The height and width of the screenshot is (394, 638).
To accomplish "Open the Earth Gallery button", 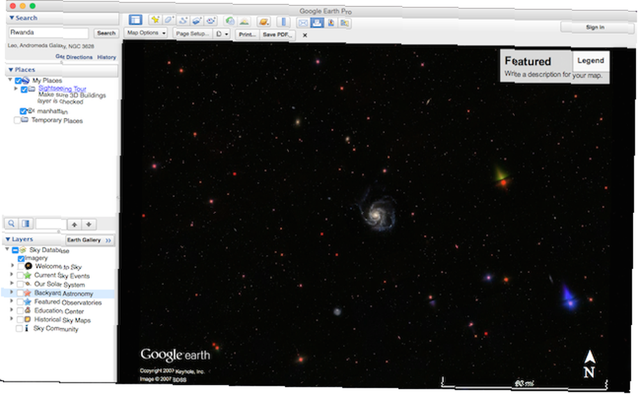I will (89, 240).
